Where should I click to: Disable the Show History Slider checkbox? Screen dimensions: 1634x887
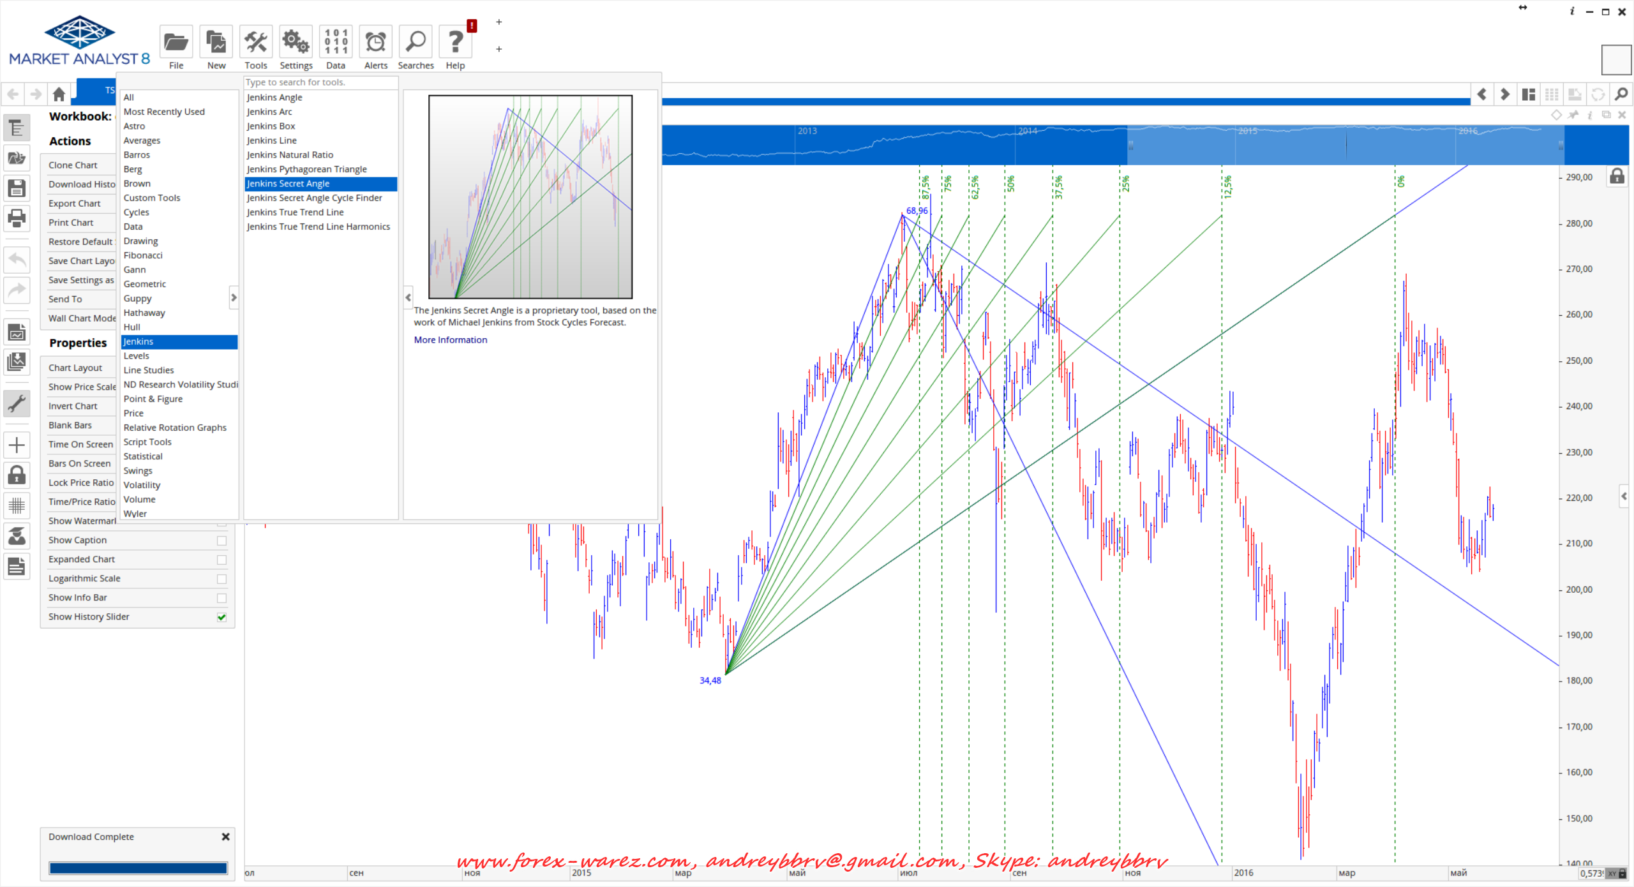(x=221, y=617)
